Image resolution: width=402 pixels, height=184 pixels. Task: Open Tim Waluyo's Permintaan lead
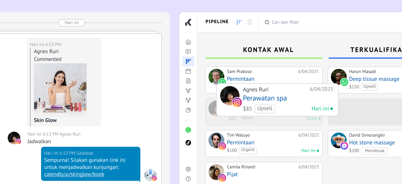241,142
